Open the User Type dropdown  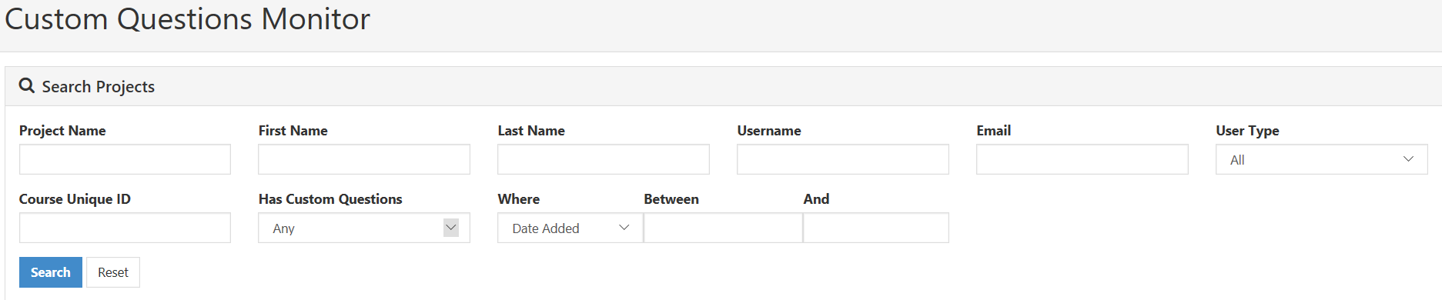point(1321,159)
